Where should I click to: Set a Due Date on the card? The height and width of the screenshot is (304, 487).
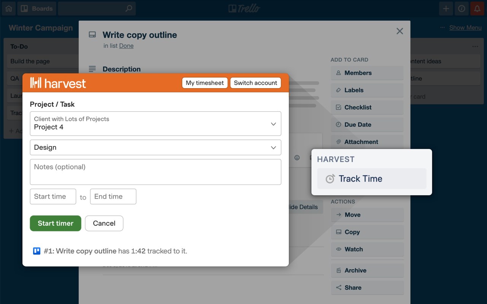[x=367, y=125]
